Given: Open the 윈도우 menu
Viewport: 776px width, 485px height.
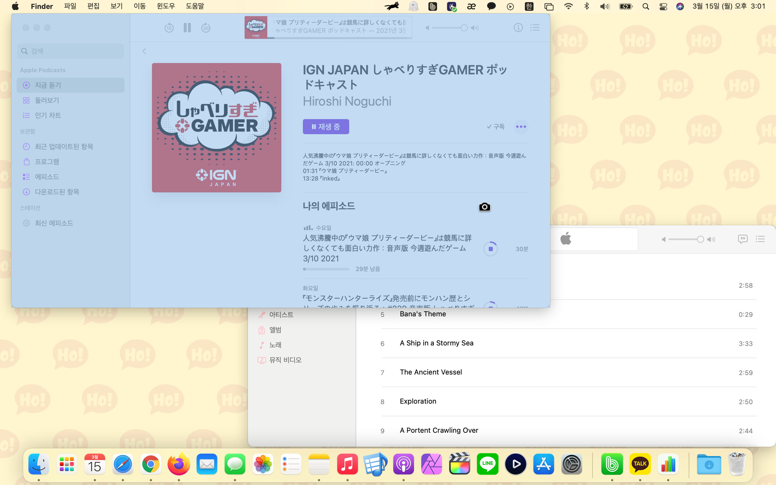Looking at the screenshot, I should click(166, 6).
